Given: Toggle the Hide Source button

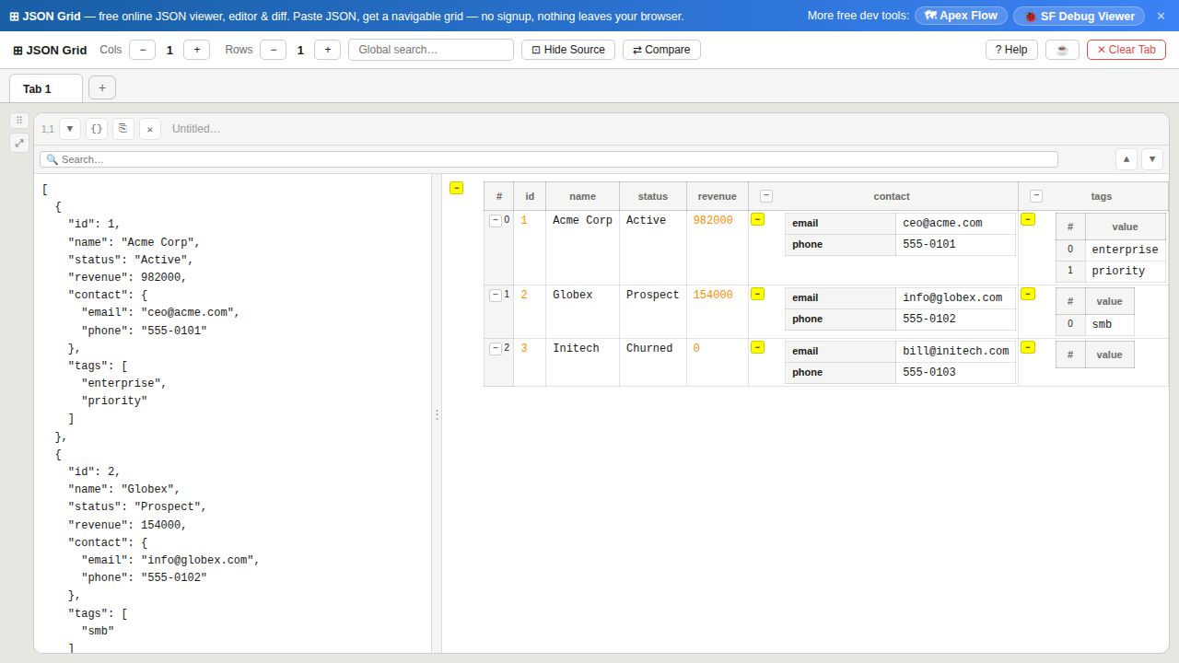Looking at the screenshot, I should (x=568, y=50).
